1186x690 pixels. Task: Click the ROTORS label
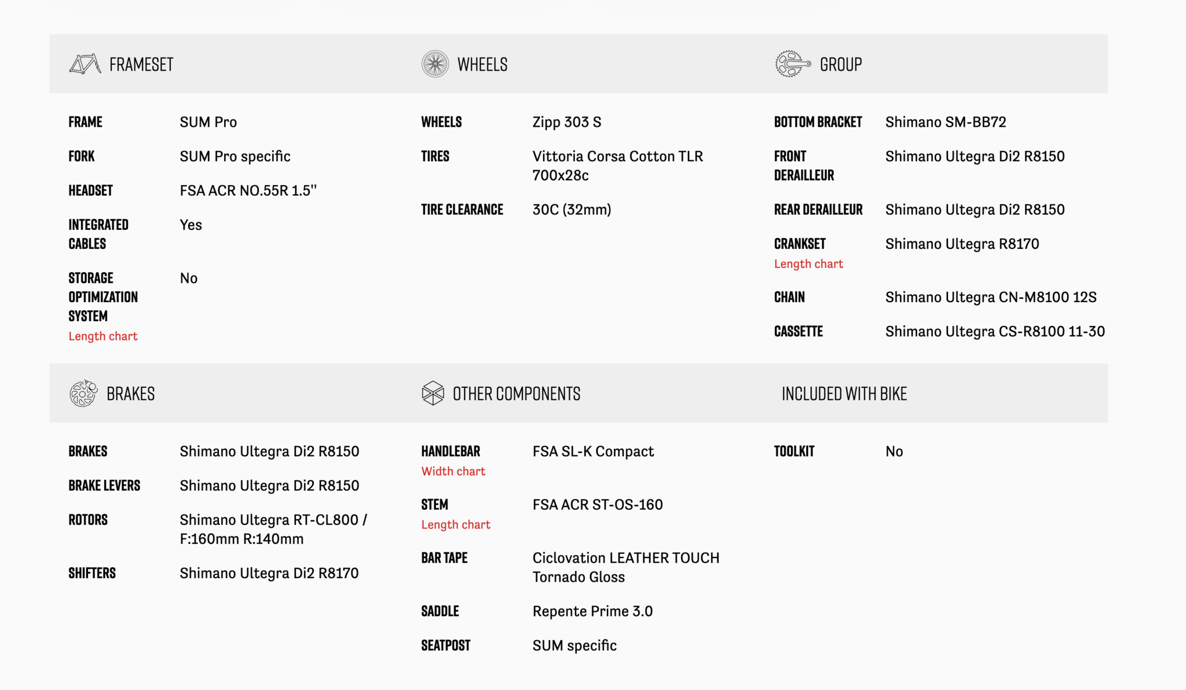tap(88, 520)
